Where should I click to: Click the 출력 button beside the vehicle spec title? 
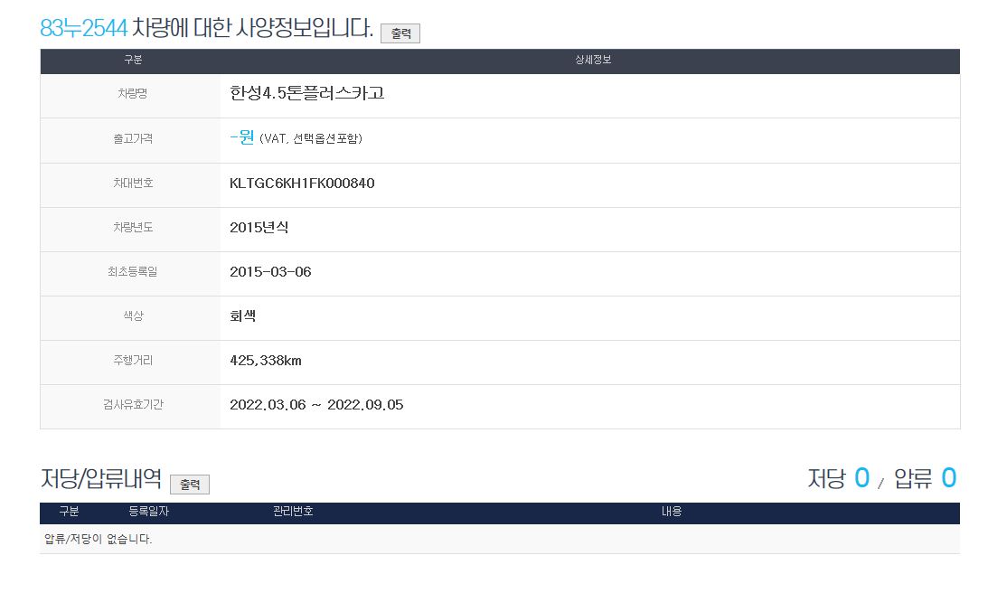coord(400,33)
